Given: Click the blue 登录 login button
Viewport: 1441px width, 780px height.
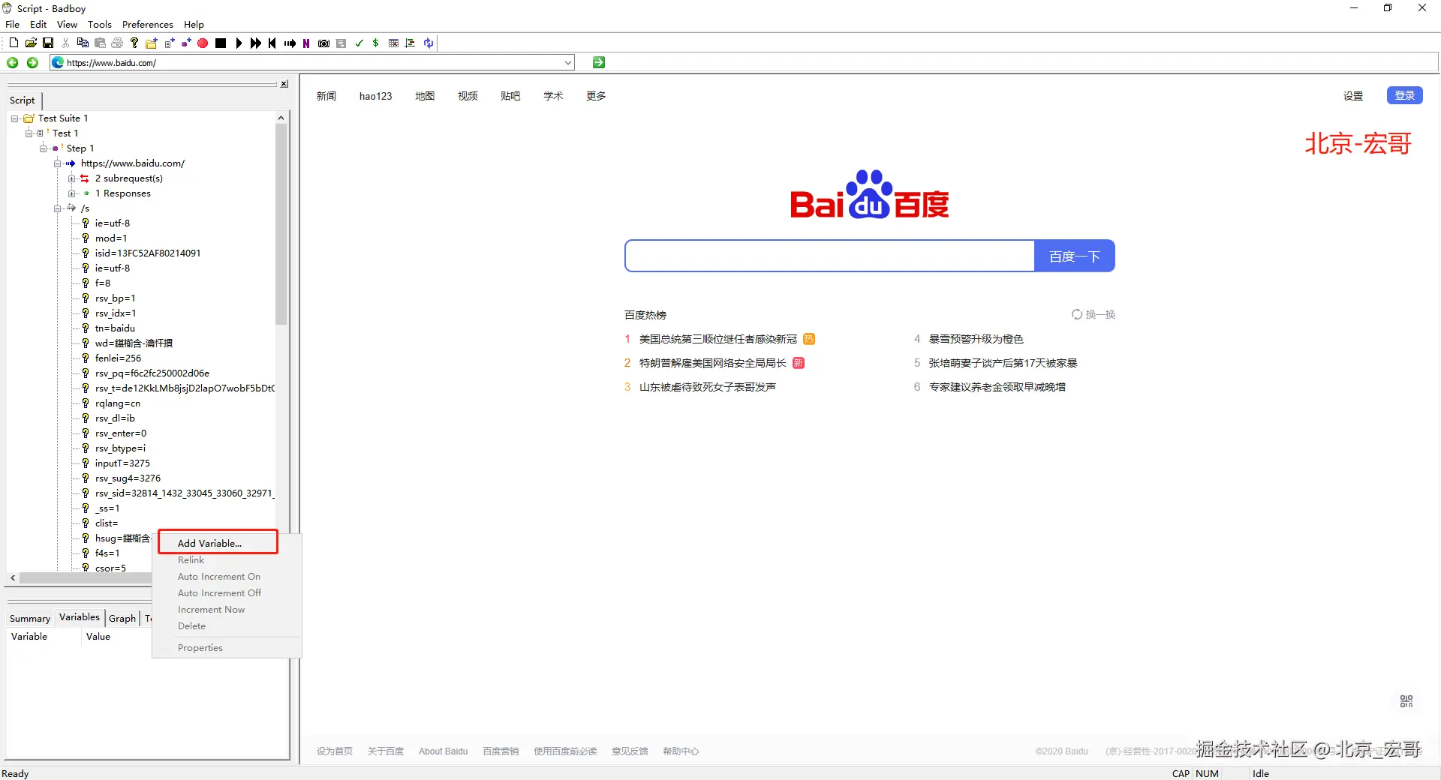Looking at the screenshot, I should [x=1405, y=96].
